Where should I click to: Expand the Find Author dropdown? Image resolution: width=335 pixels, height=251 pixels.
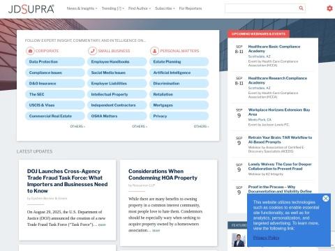pyautogui.click(x=140, y=8)
